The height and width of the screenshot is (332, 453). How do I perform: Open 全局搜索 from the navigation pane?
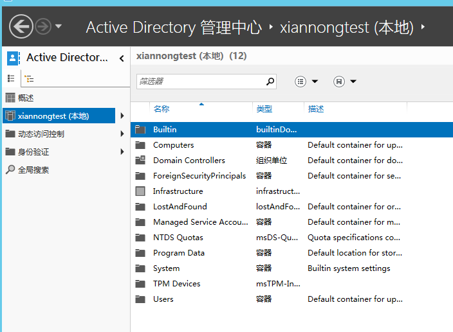click(33, 170)
